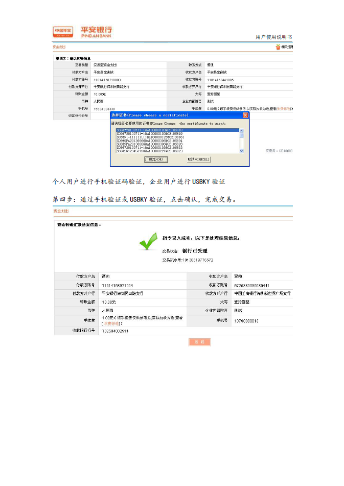Click the 收费标准 link in result table

click(111, 323)
